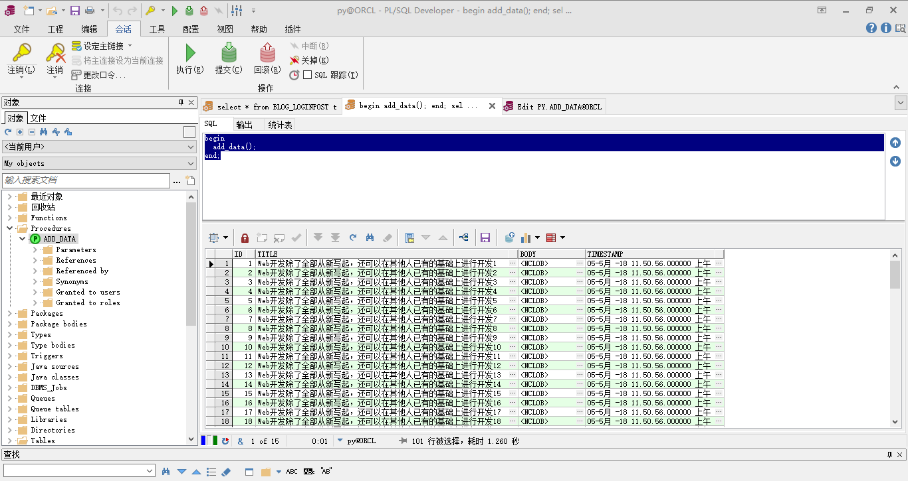Screen dimensions: 908x481
Task: Click the find text input at bottom
Action: [79, 470]
